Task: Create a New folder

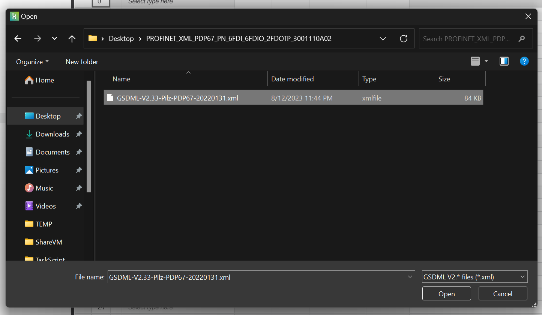Action: tap(82, 61)
